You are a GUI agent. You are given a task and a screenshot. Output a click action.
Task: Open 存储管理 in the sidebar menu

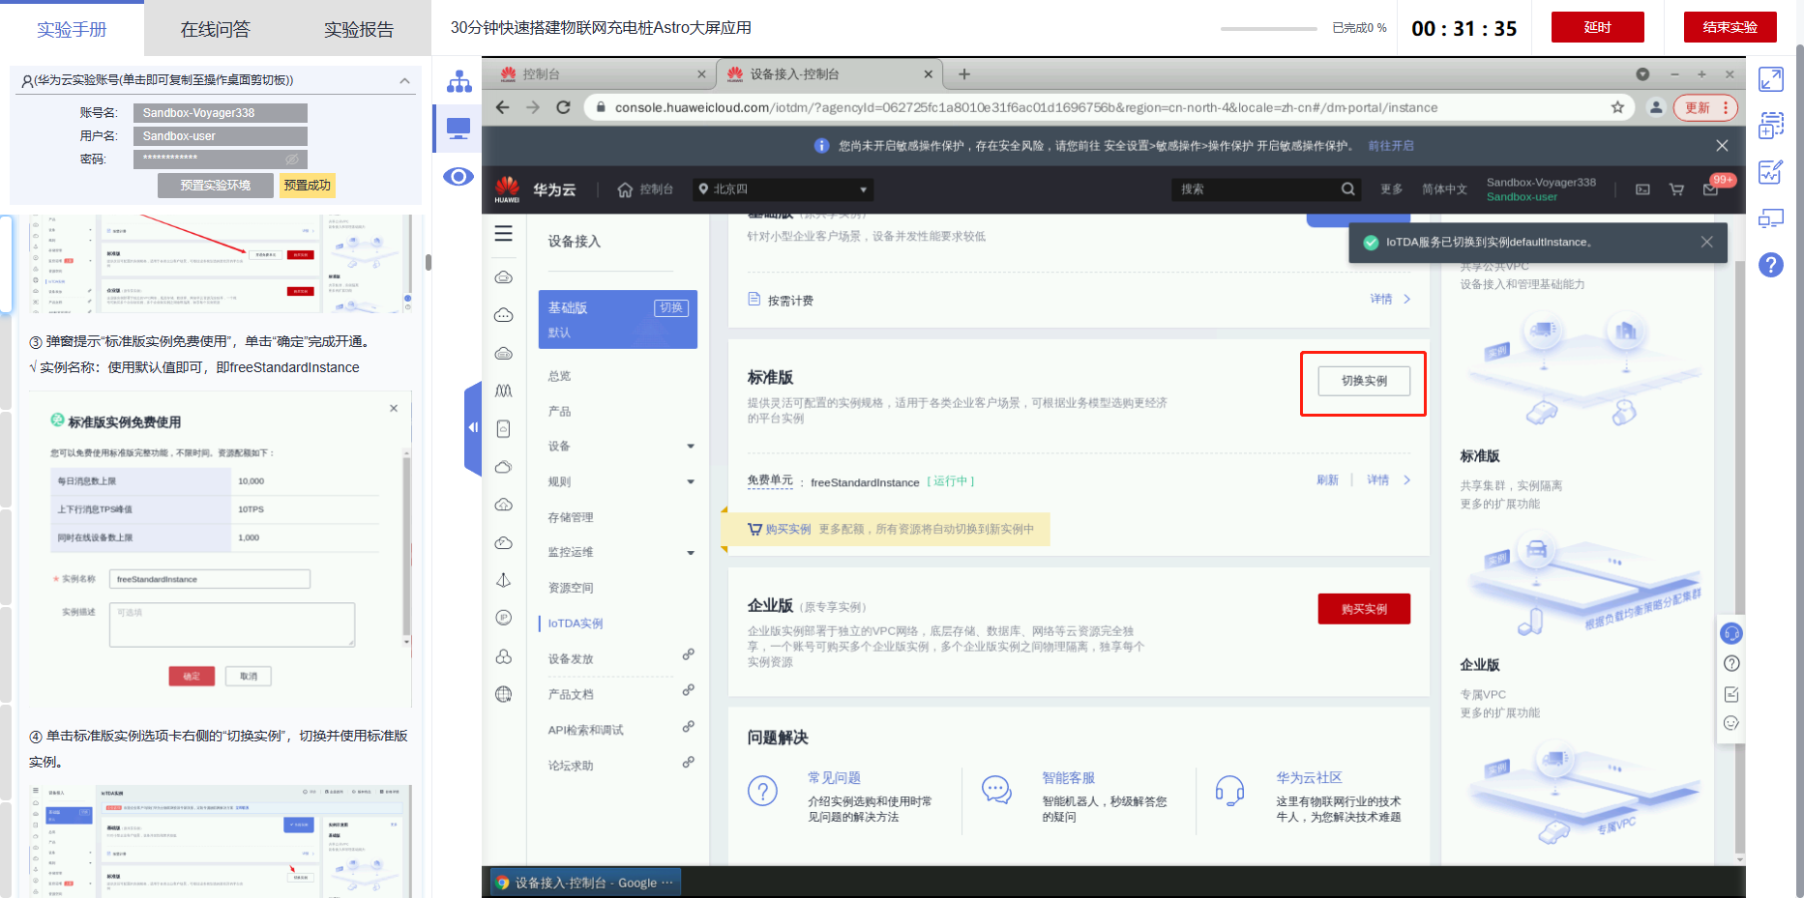[x=572, y=518]
